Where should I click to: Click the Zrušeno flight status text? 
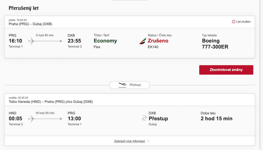tap(158, 41)
